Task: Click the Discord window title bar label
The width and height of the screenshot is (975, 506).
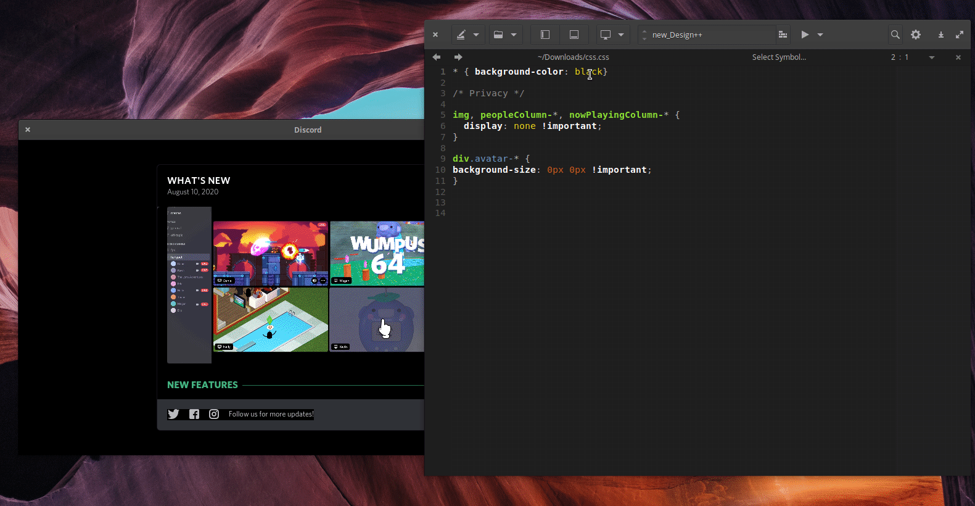Action: tap(308, 130)
